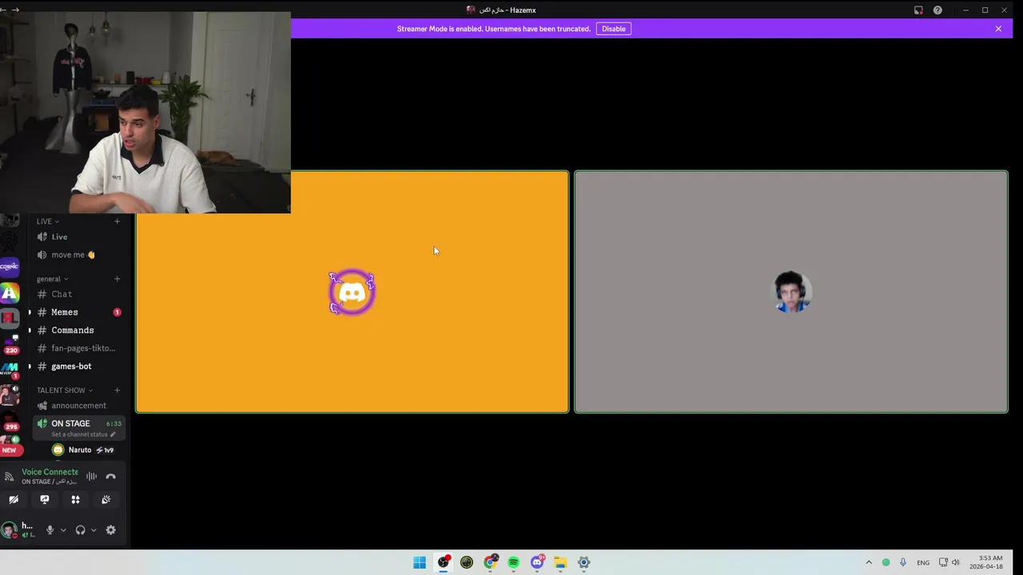1023x575 pixels.
Task: Collapse the LIVE category
Action: [47, 221]
